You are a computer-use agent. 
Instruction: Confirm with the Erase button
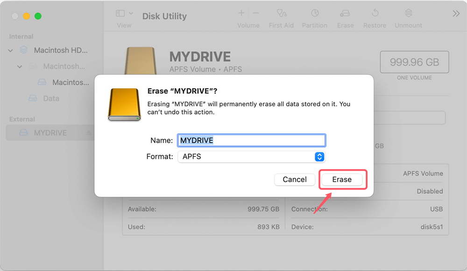342,179
